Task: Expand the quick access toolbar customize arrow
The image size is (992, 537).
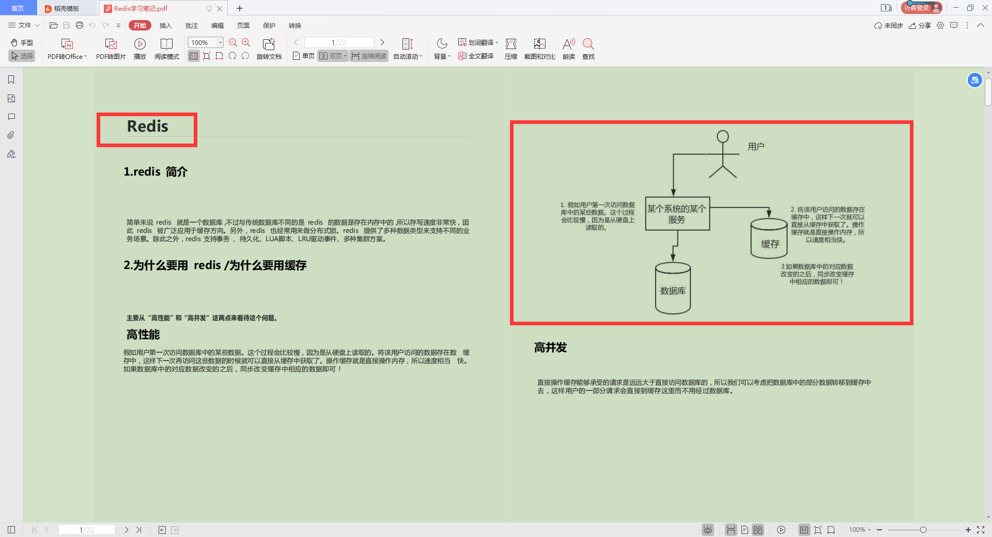Action: (118, 25)
